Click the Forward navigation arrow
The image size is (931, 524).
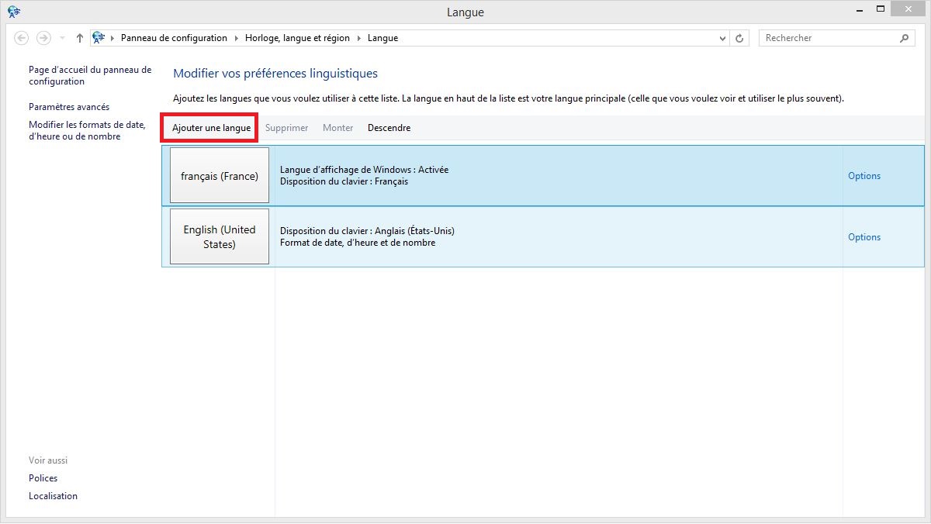43,38
